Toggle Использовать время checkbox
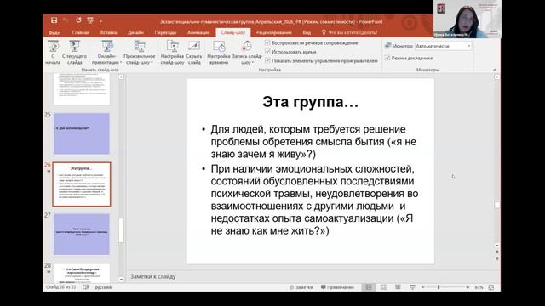This screenshot has width=545, height=306. [267, 51]
